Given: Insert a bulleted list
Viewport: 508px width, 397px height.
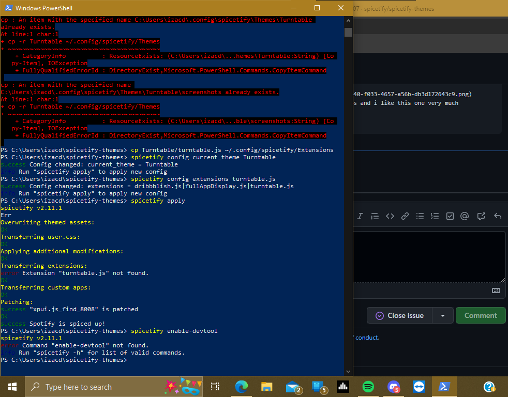Looking at the screenshot, I should tap(420, 216).
